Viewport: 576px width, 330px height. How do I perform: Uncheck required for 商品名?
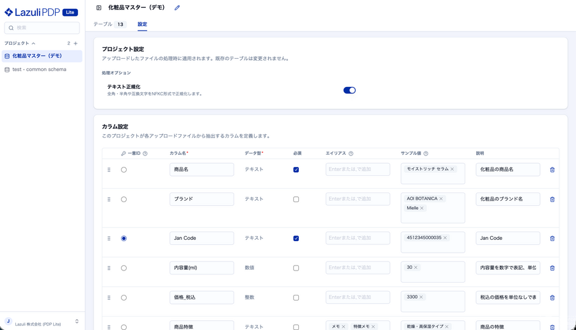pos(296,169)
